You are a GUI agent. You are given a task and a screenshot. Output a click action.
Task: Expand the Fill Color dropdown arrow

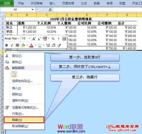27,45
